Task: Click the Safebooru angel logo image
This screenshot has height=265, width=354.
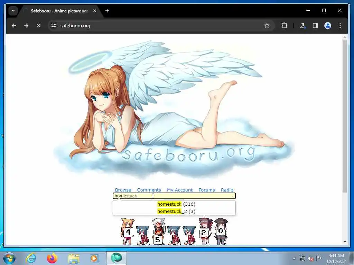Action: coord(174,110)
